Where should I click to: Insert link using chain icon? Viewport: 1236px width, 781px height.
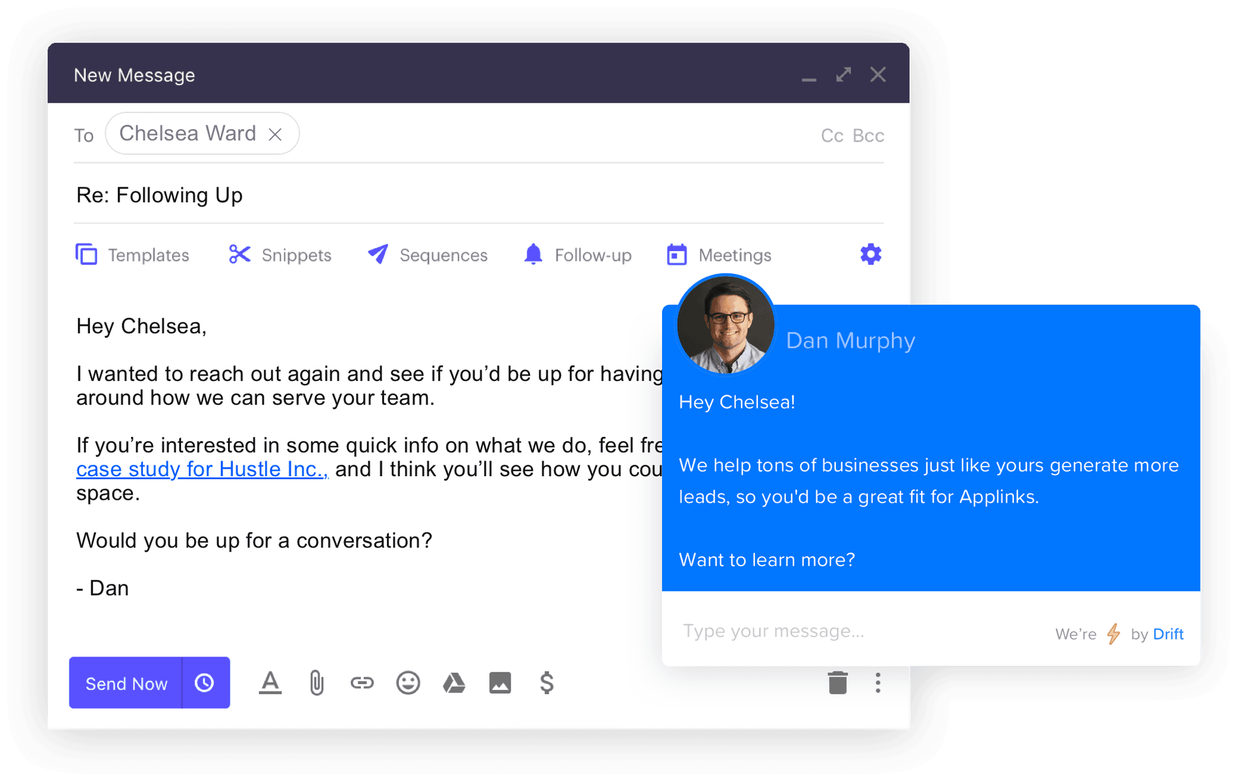tap(362, 683)
